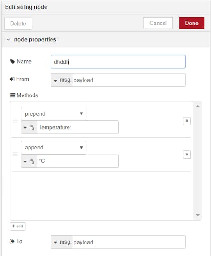Click the Name field containing dhddh

tap(118, 62)
